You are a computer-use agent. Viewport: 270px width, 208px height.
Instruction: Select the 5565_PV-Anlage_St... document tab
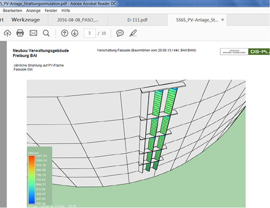[197, 20]
